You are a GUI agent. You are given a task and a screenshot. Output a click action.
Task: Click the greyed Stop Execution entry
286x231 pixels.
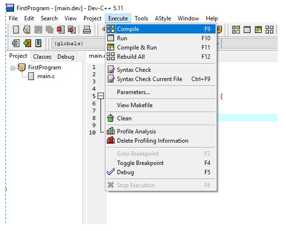161,185
